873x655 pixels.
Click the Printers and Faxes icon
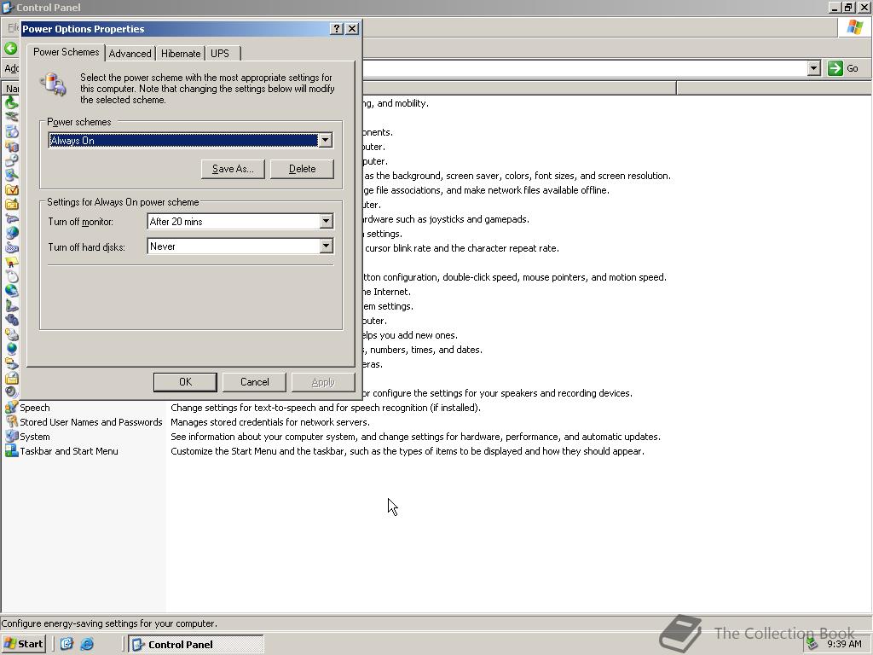click(x=11, y=334)
